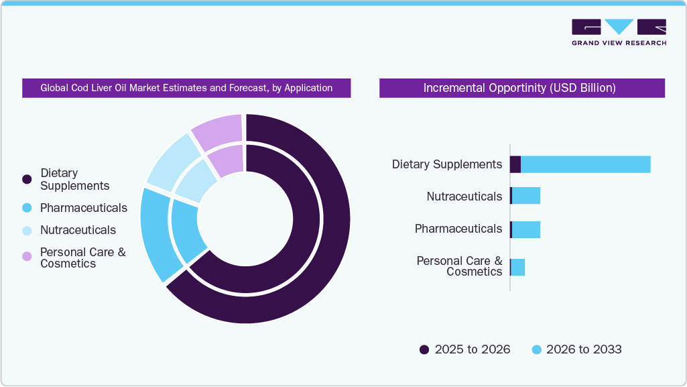This screenshot has width=687, height=387.
Task: Click the Dietary Supplements legend dot
Action: (x=27, y=179)
